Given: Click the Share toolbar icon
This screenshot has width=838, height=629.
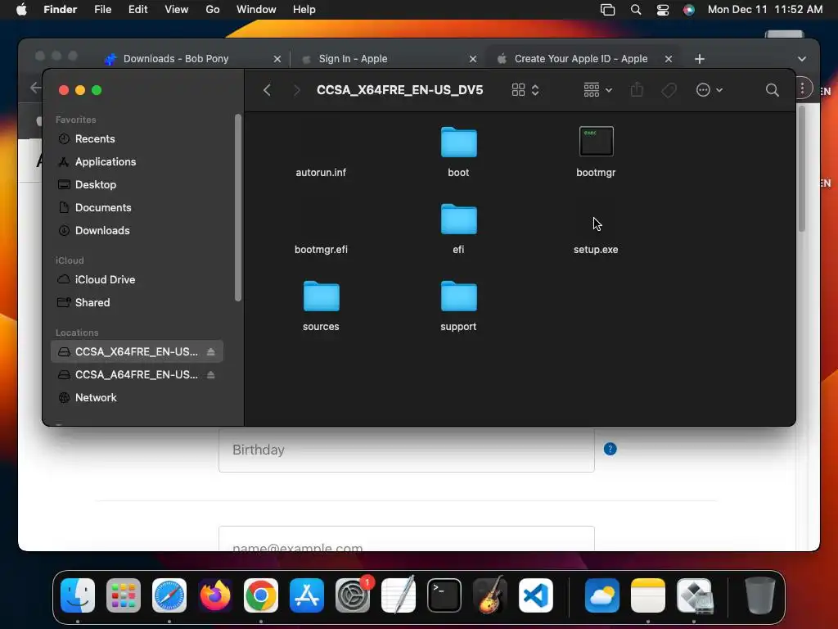Looking at the screenshot, I should coord(637,90).
